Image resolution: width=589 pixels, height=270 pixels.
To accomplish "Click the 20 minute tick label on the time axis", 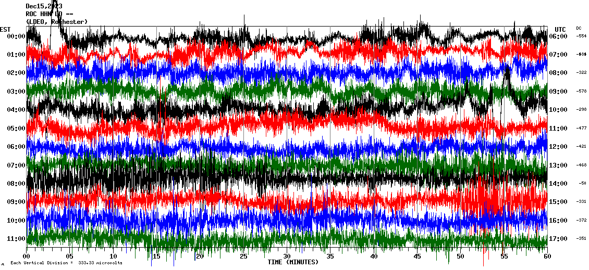I will click(x=200, y=256).
